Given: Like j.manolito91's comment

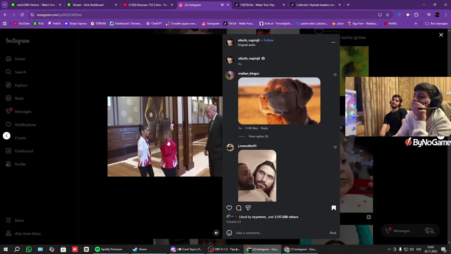Looking at the screenshot, I should [x=335, y=147].
